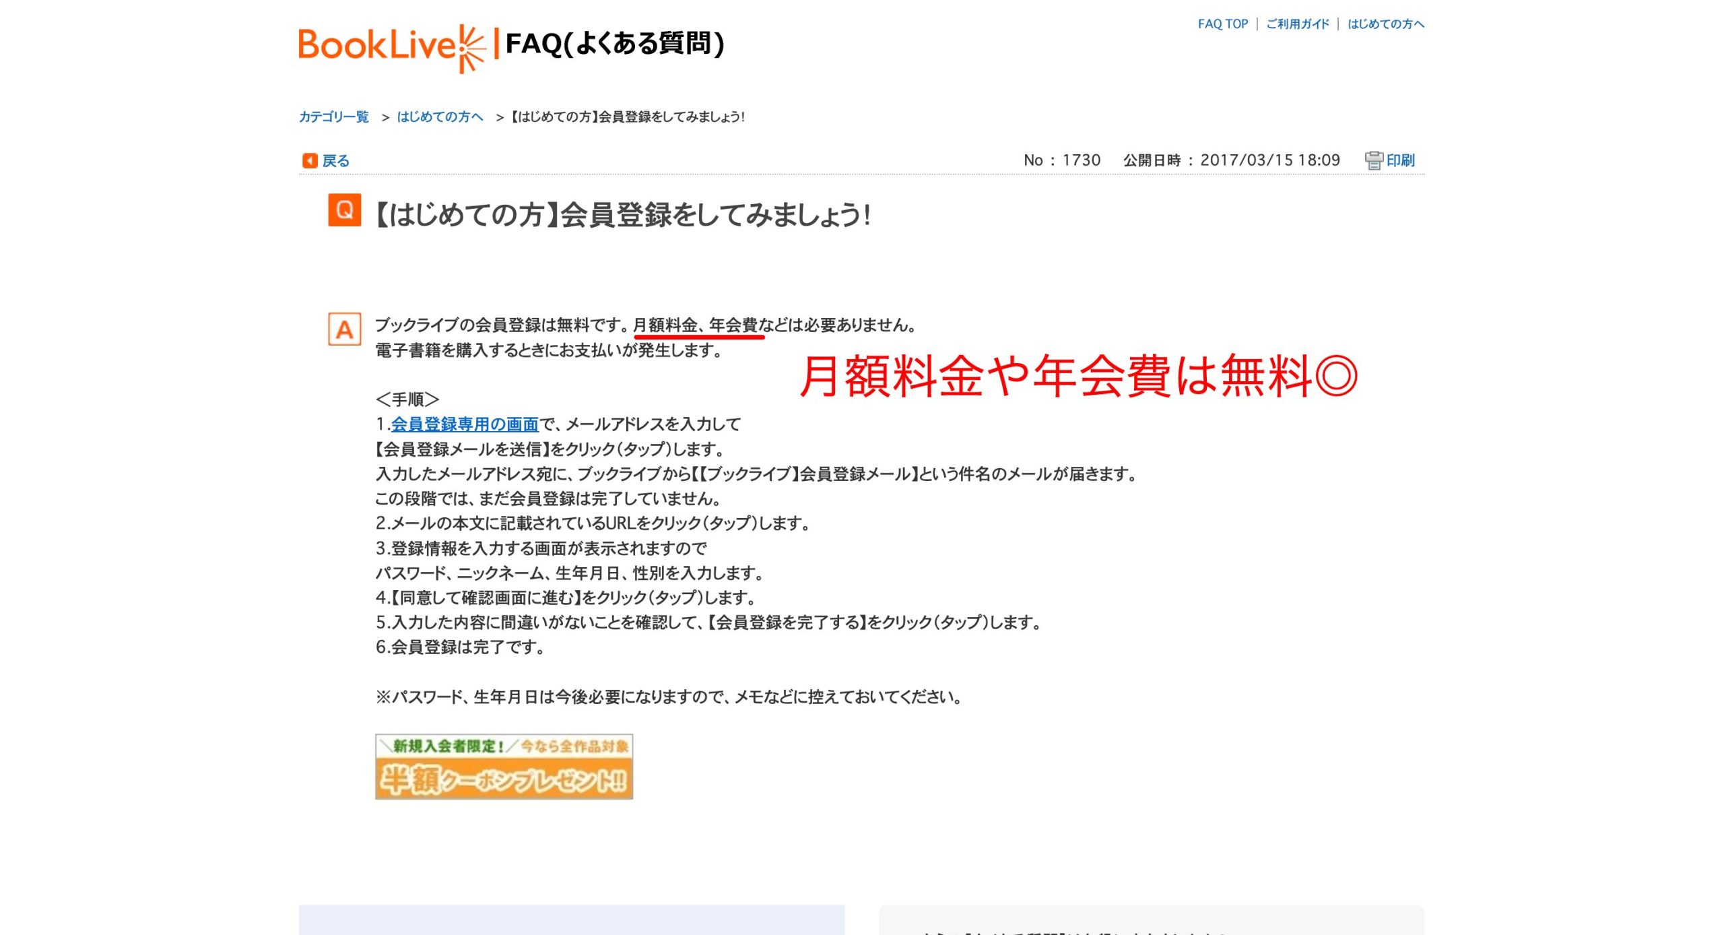Click the step 5.入力した内容に間違い line
Image resolution: width=1724 pixels, height=935 pixels.
tap(708, 623)
